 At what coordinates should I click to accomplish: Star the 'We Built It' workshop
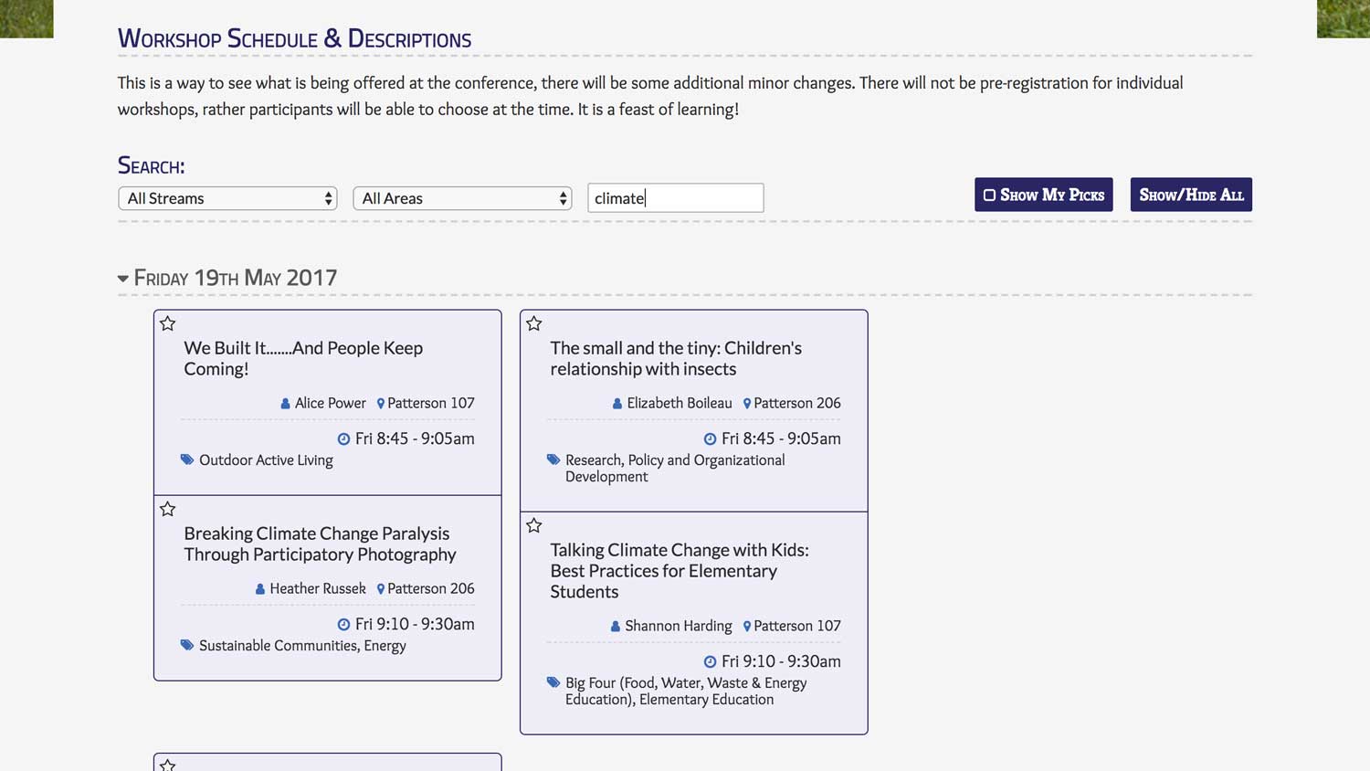[x=168, y=323]
